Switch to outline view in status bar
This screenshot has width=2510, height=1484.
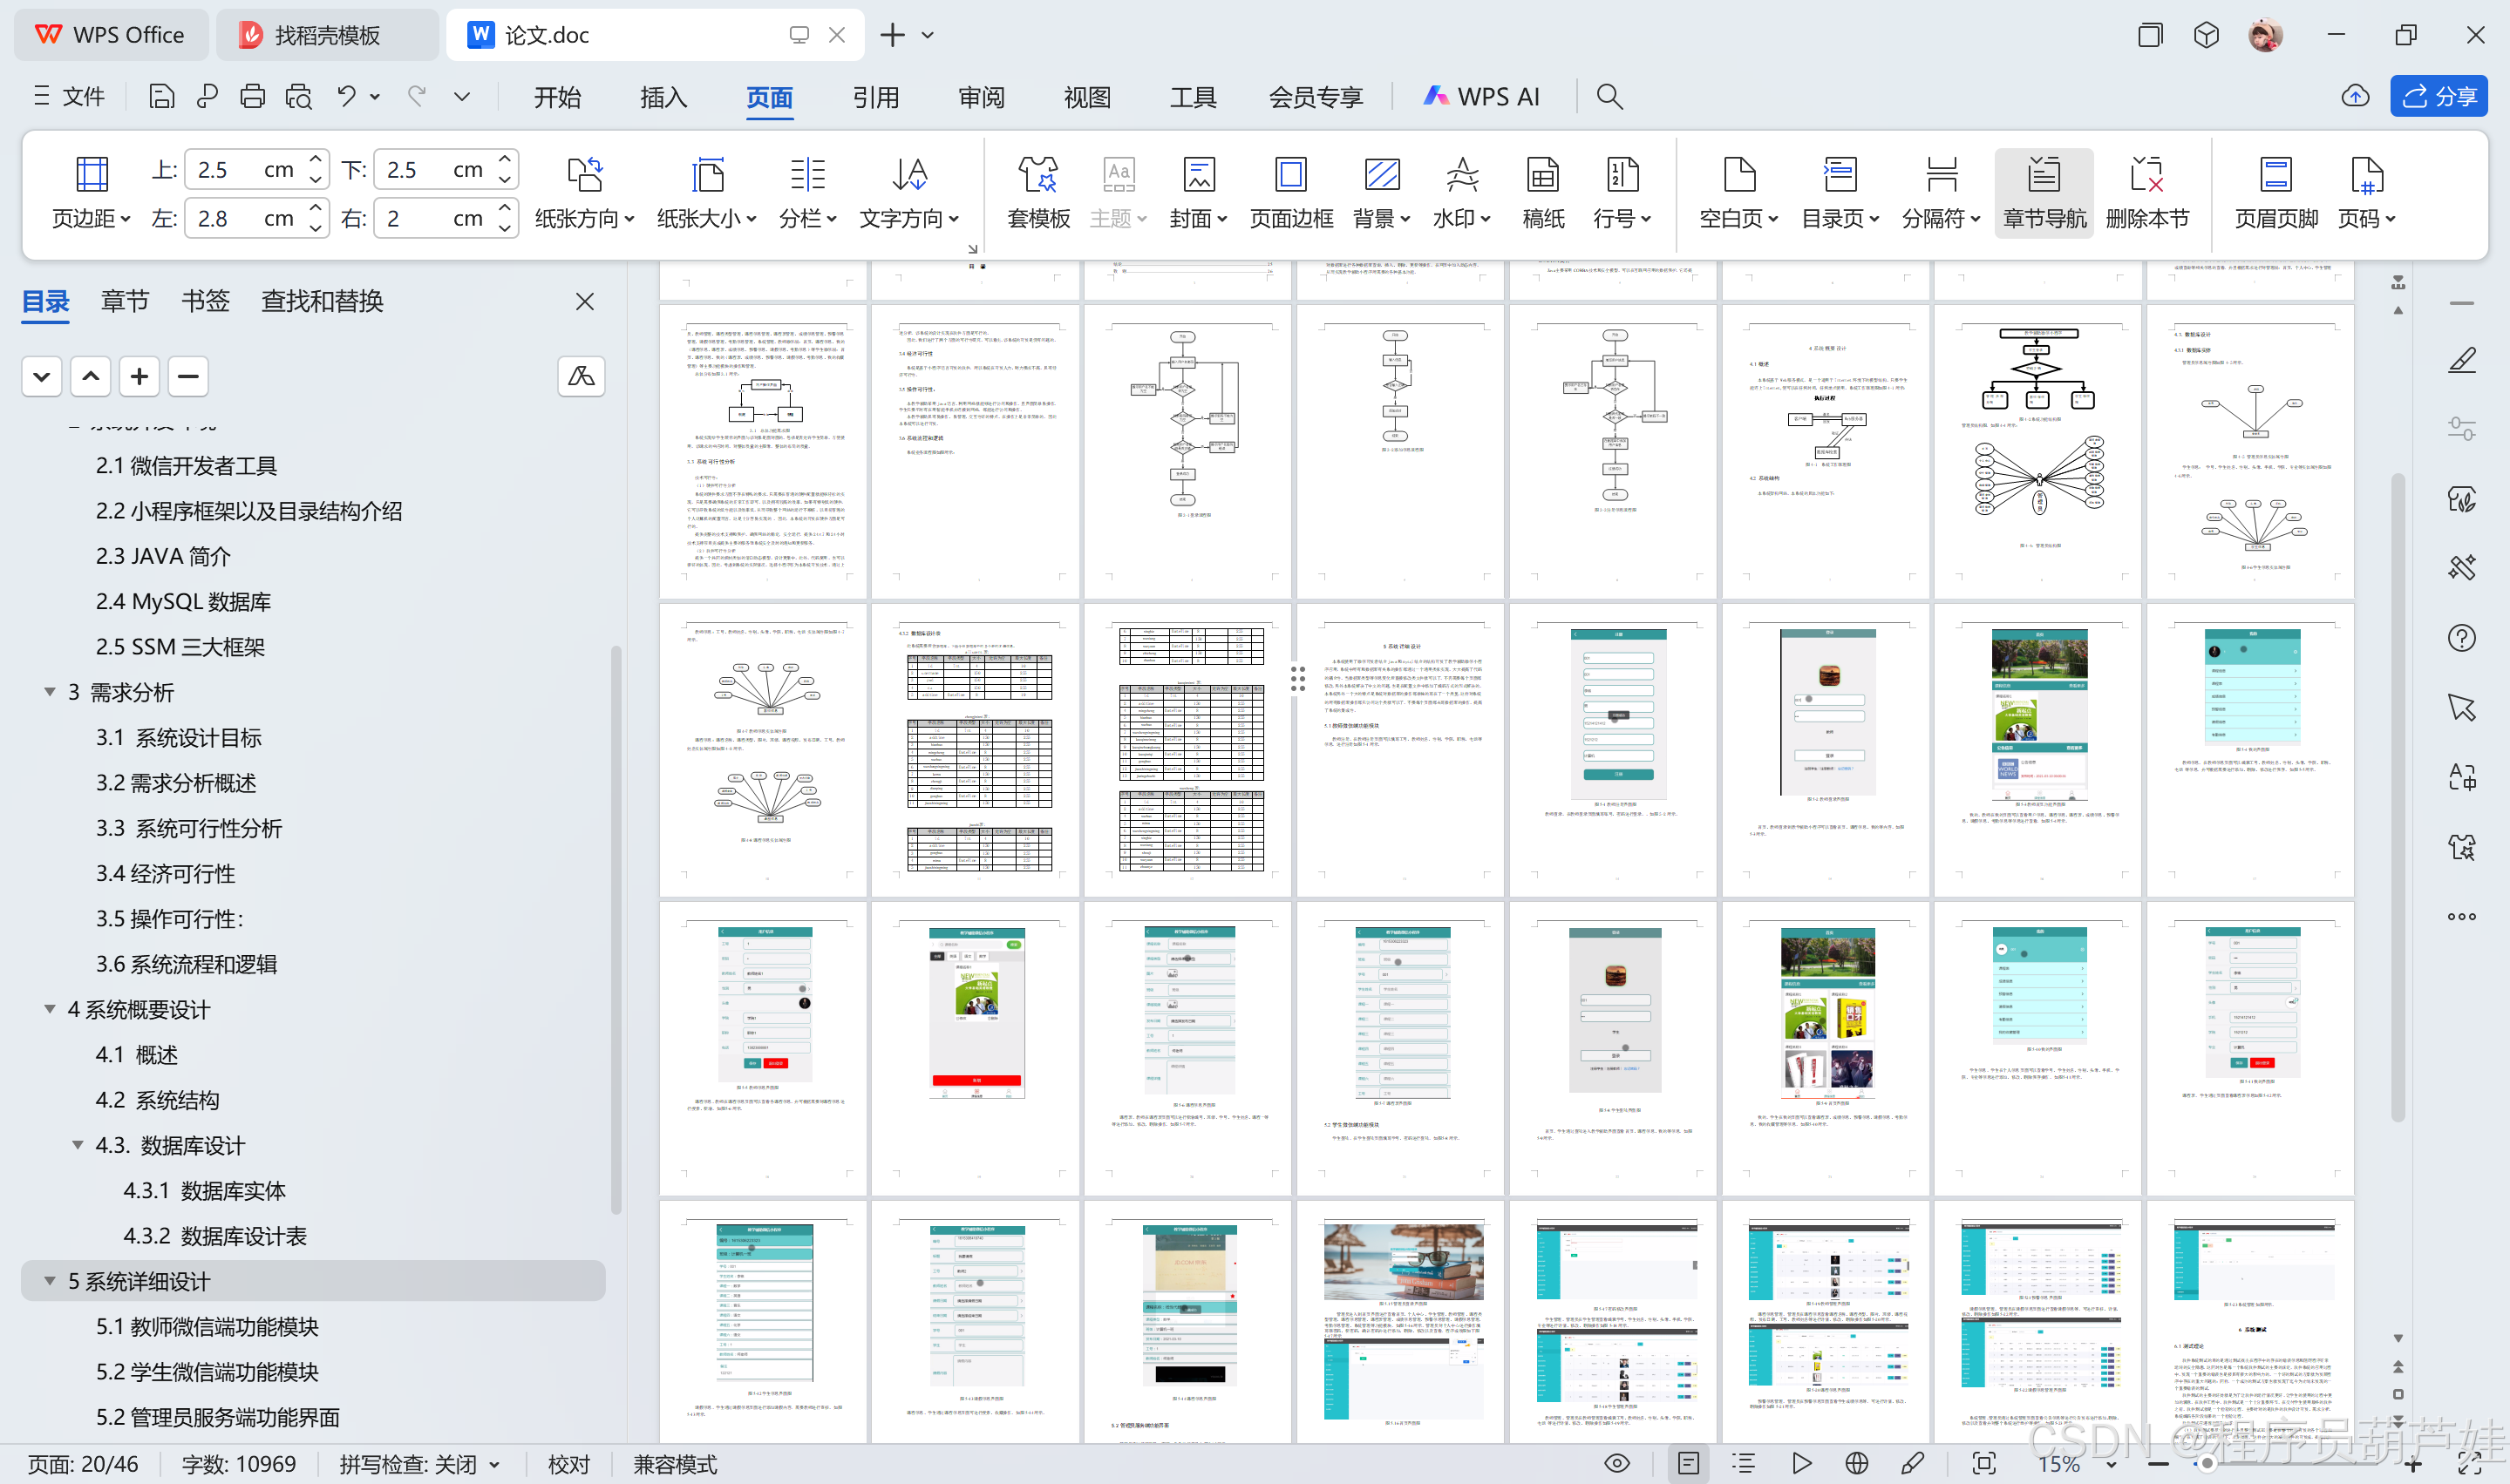[1744, 1463]
